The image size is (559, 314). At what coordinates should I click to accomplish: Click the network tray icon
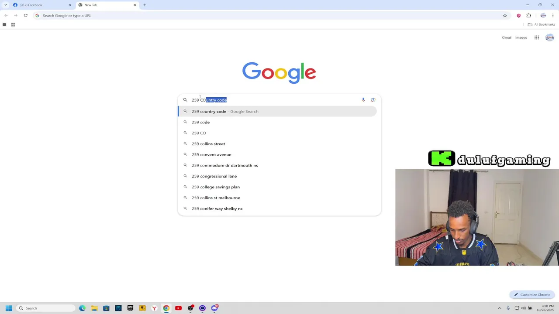pyautogui.click(x=516, y=308)
